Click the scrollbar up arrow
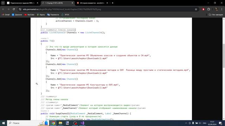 coord(224,19)
